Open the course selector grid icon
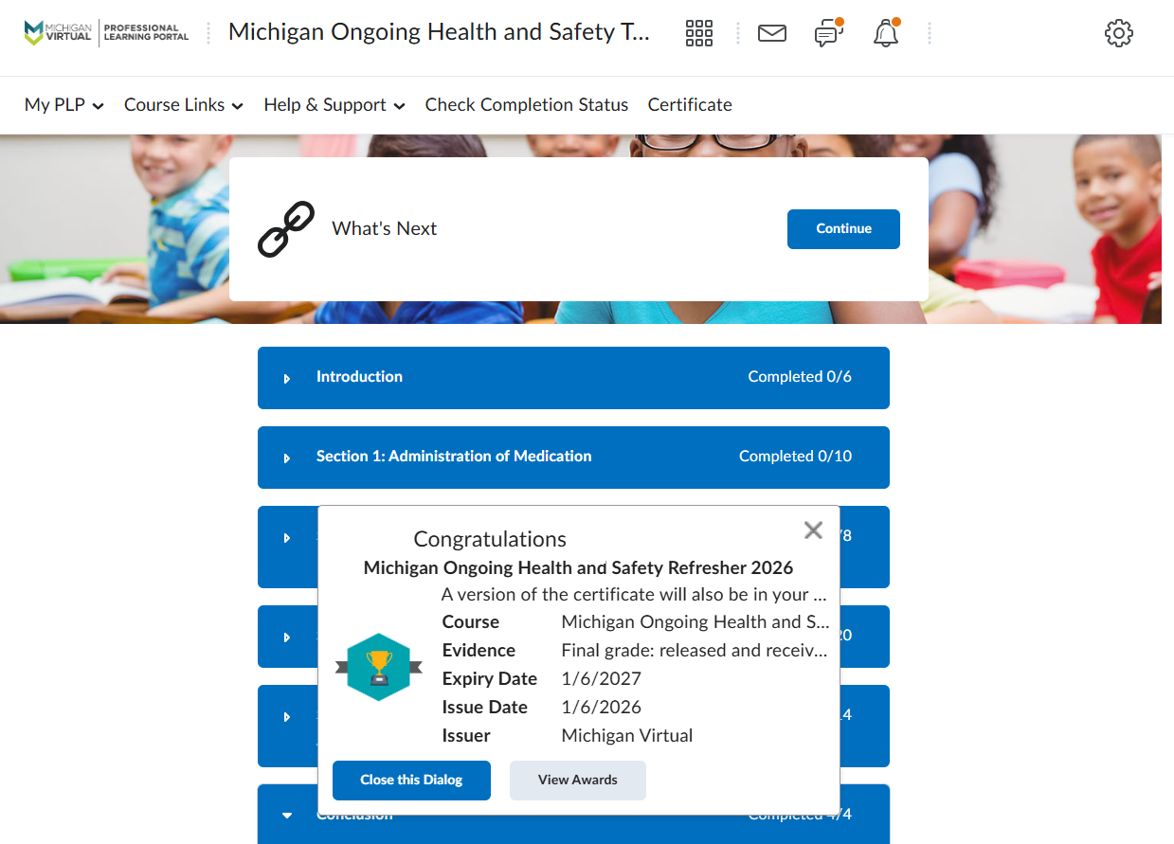The image size is (1174, 844). pyautogui.click(x=698, y=33)
